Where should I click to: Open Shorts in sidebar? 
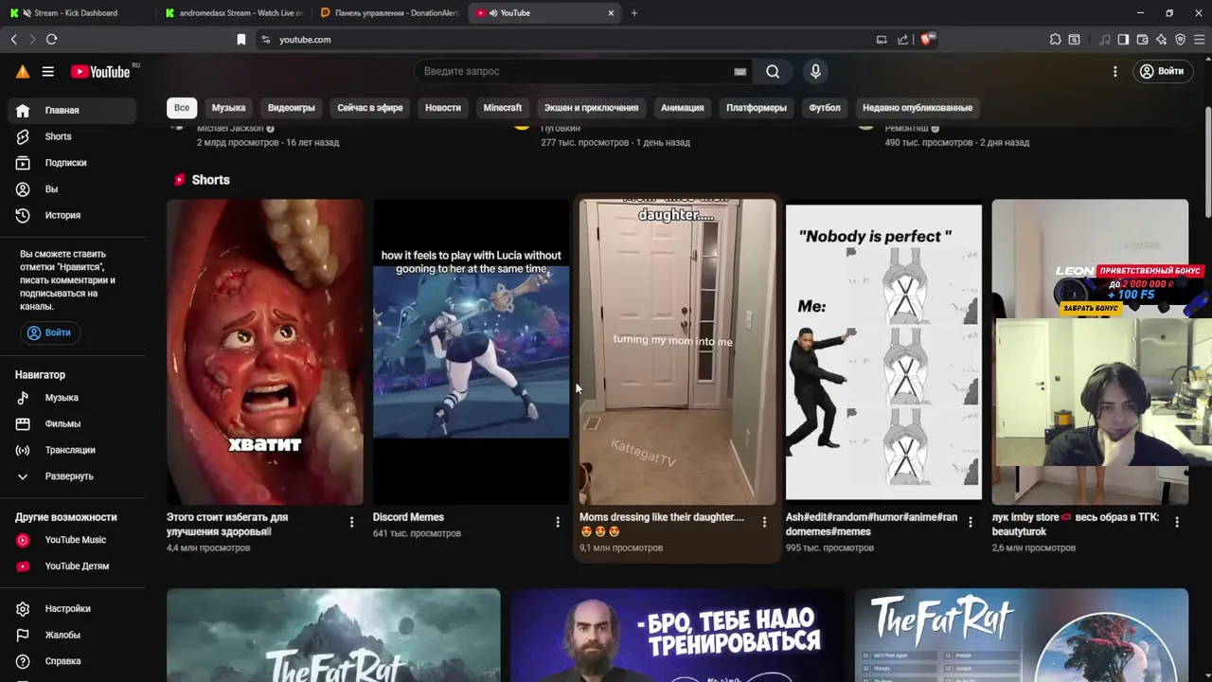pyautogui.click(x=74, y=136)
